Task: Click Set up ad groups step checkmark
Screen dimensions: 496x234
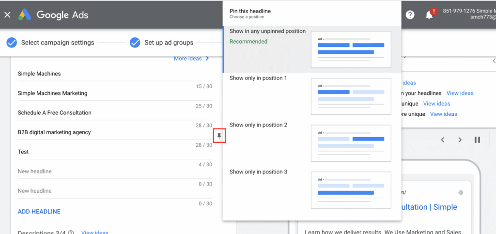Action: coord(135,42)
